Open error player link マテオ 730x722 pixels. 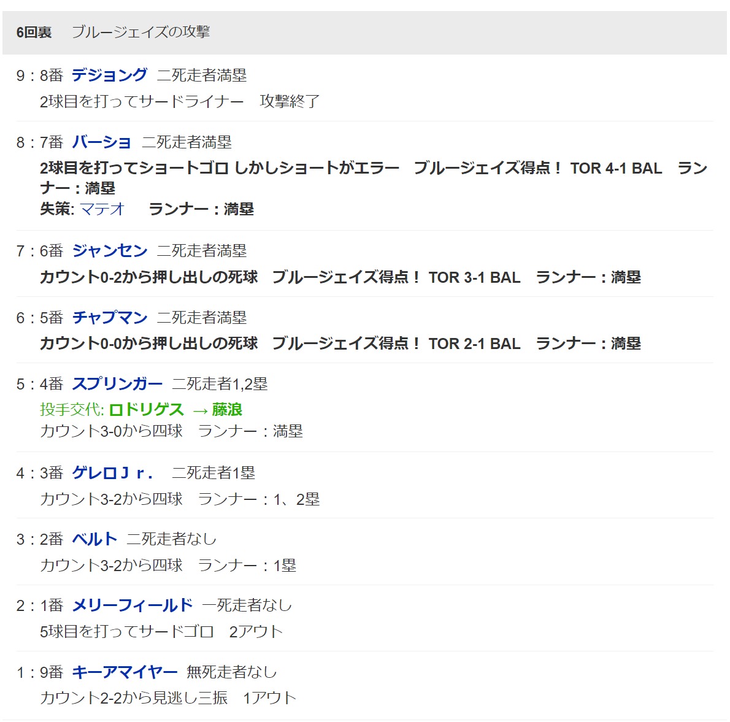pyautogui.click(x=102, y=209)
